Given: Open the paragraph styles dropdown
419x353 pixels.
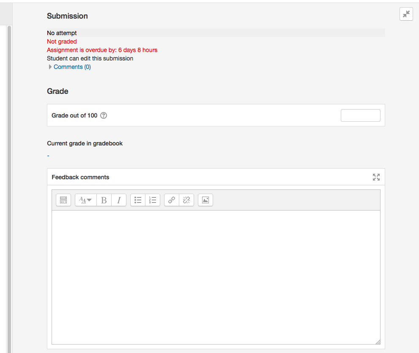Looking at the screenshot, I should (85, 200).
